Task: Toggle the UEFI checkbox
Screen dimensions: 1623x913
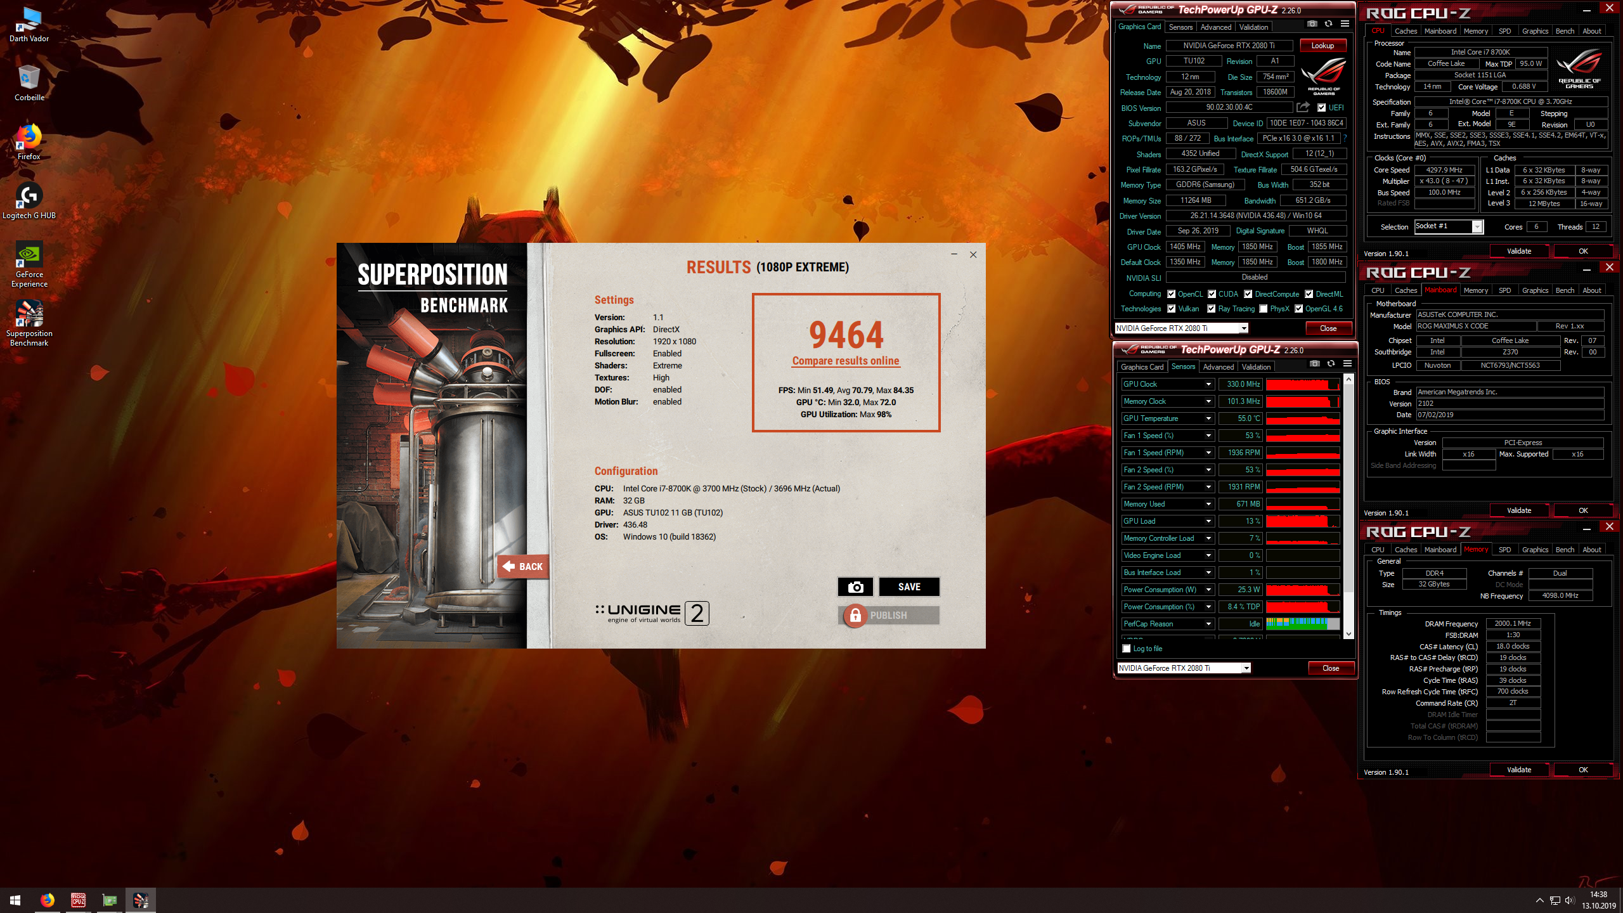Action: coord(1321,108)
